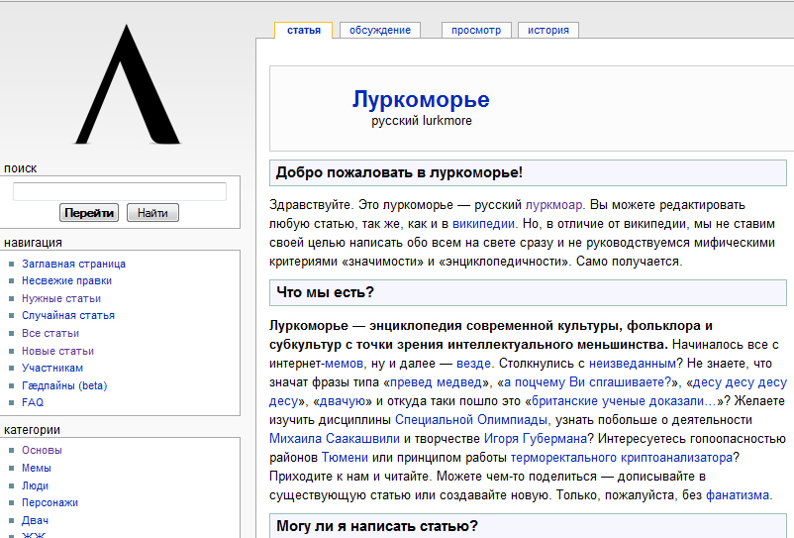This screenshot has width=794, height=538.
Task: Open терморектального криптоанализатора link
Action: pyautogui.click(x=622, y=458)
